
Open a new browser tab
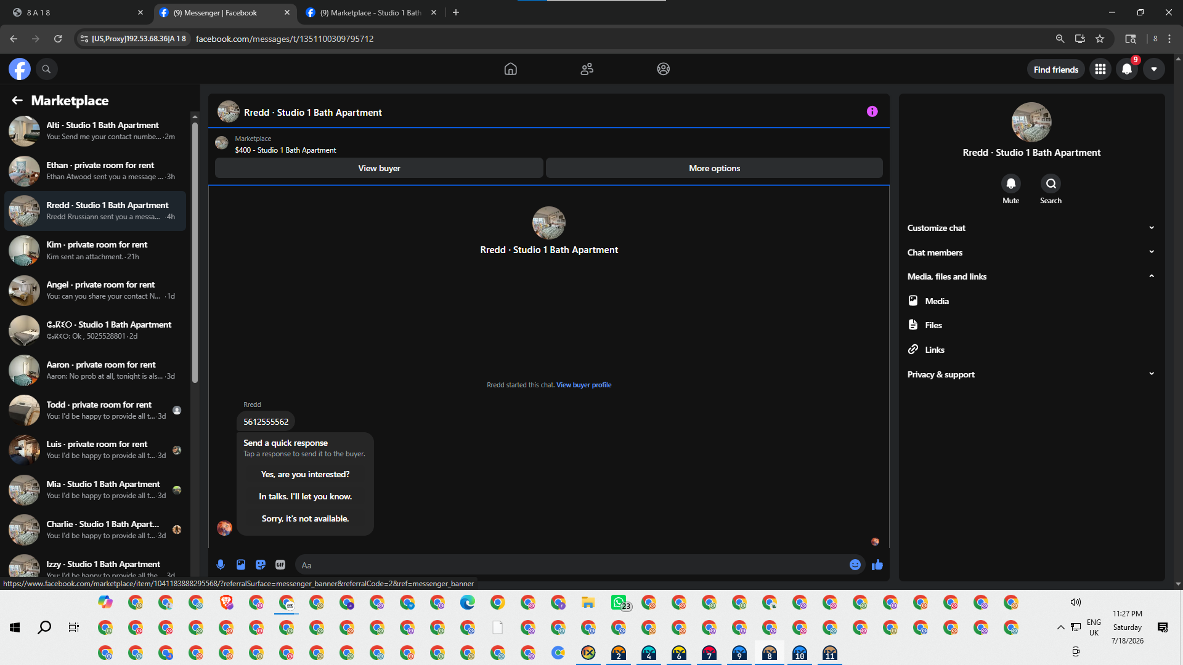point(456,12)
